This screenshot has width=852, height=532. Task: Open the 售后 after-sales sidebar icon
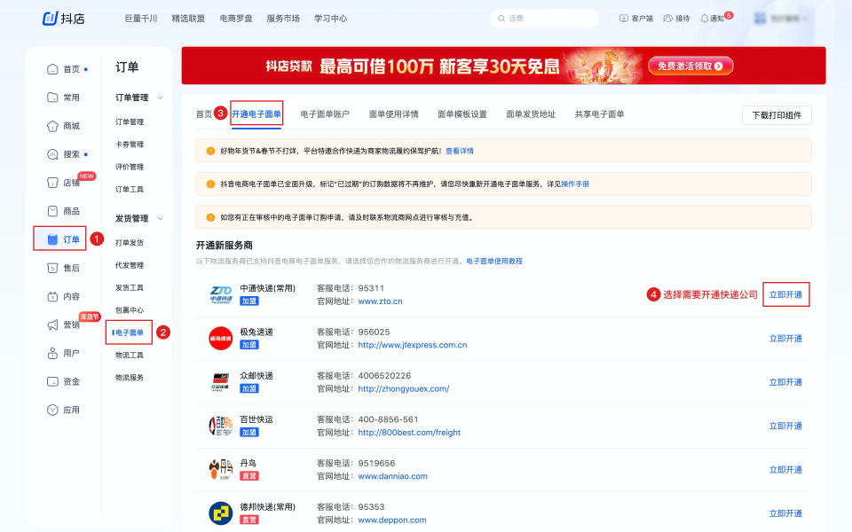click(52, 268)
